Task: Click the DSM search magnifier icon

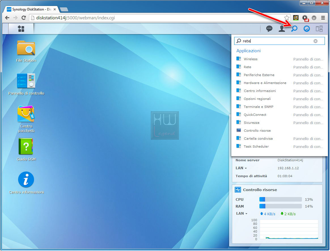Action: pyautogui.click(x=294, y=29)
